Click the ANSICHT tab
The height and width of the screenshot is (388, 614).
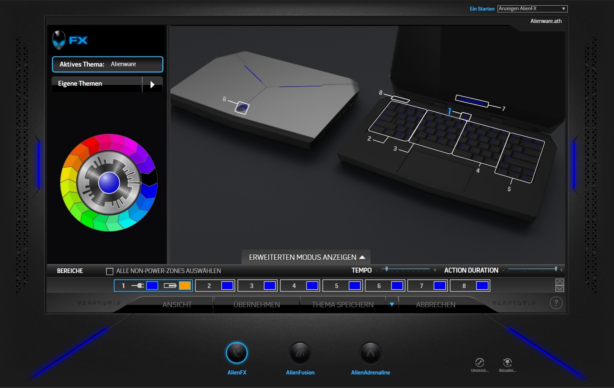click(177, 305)
